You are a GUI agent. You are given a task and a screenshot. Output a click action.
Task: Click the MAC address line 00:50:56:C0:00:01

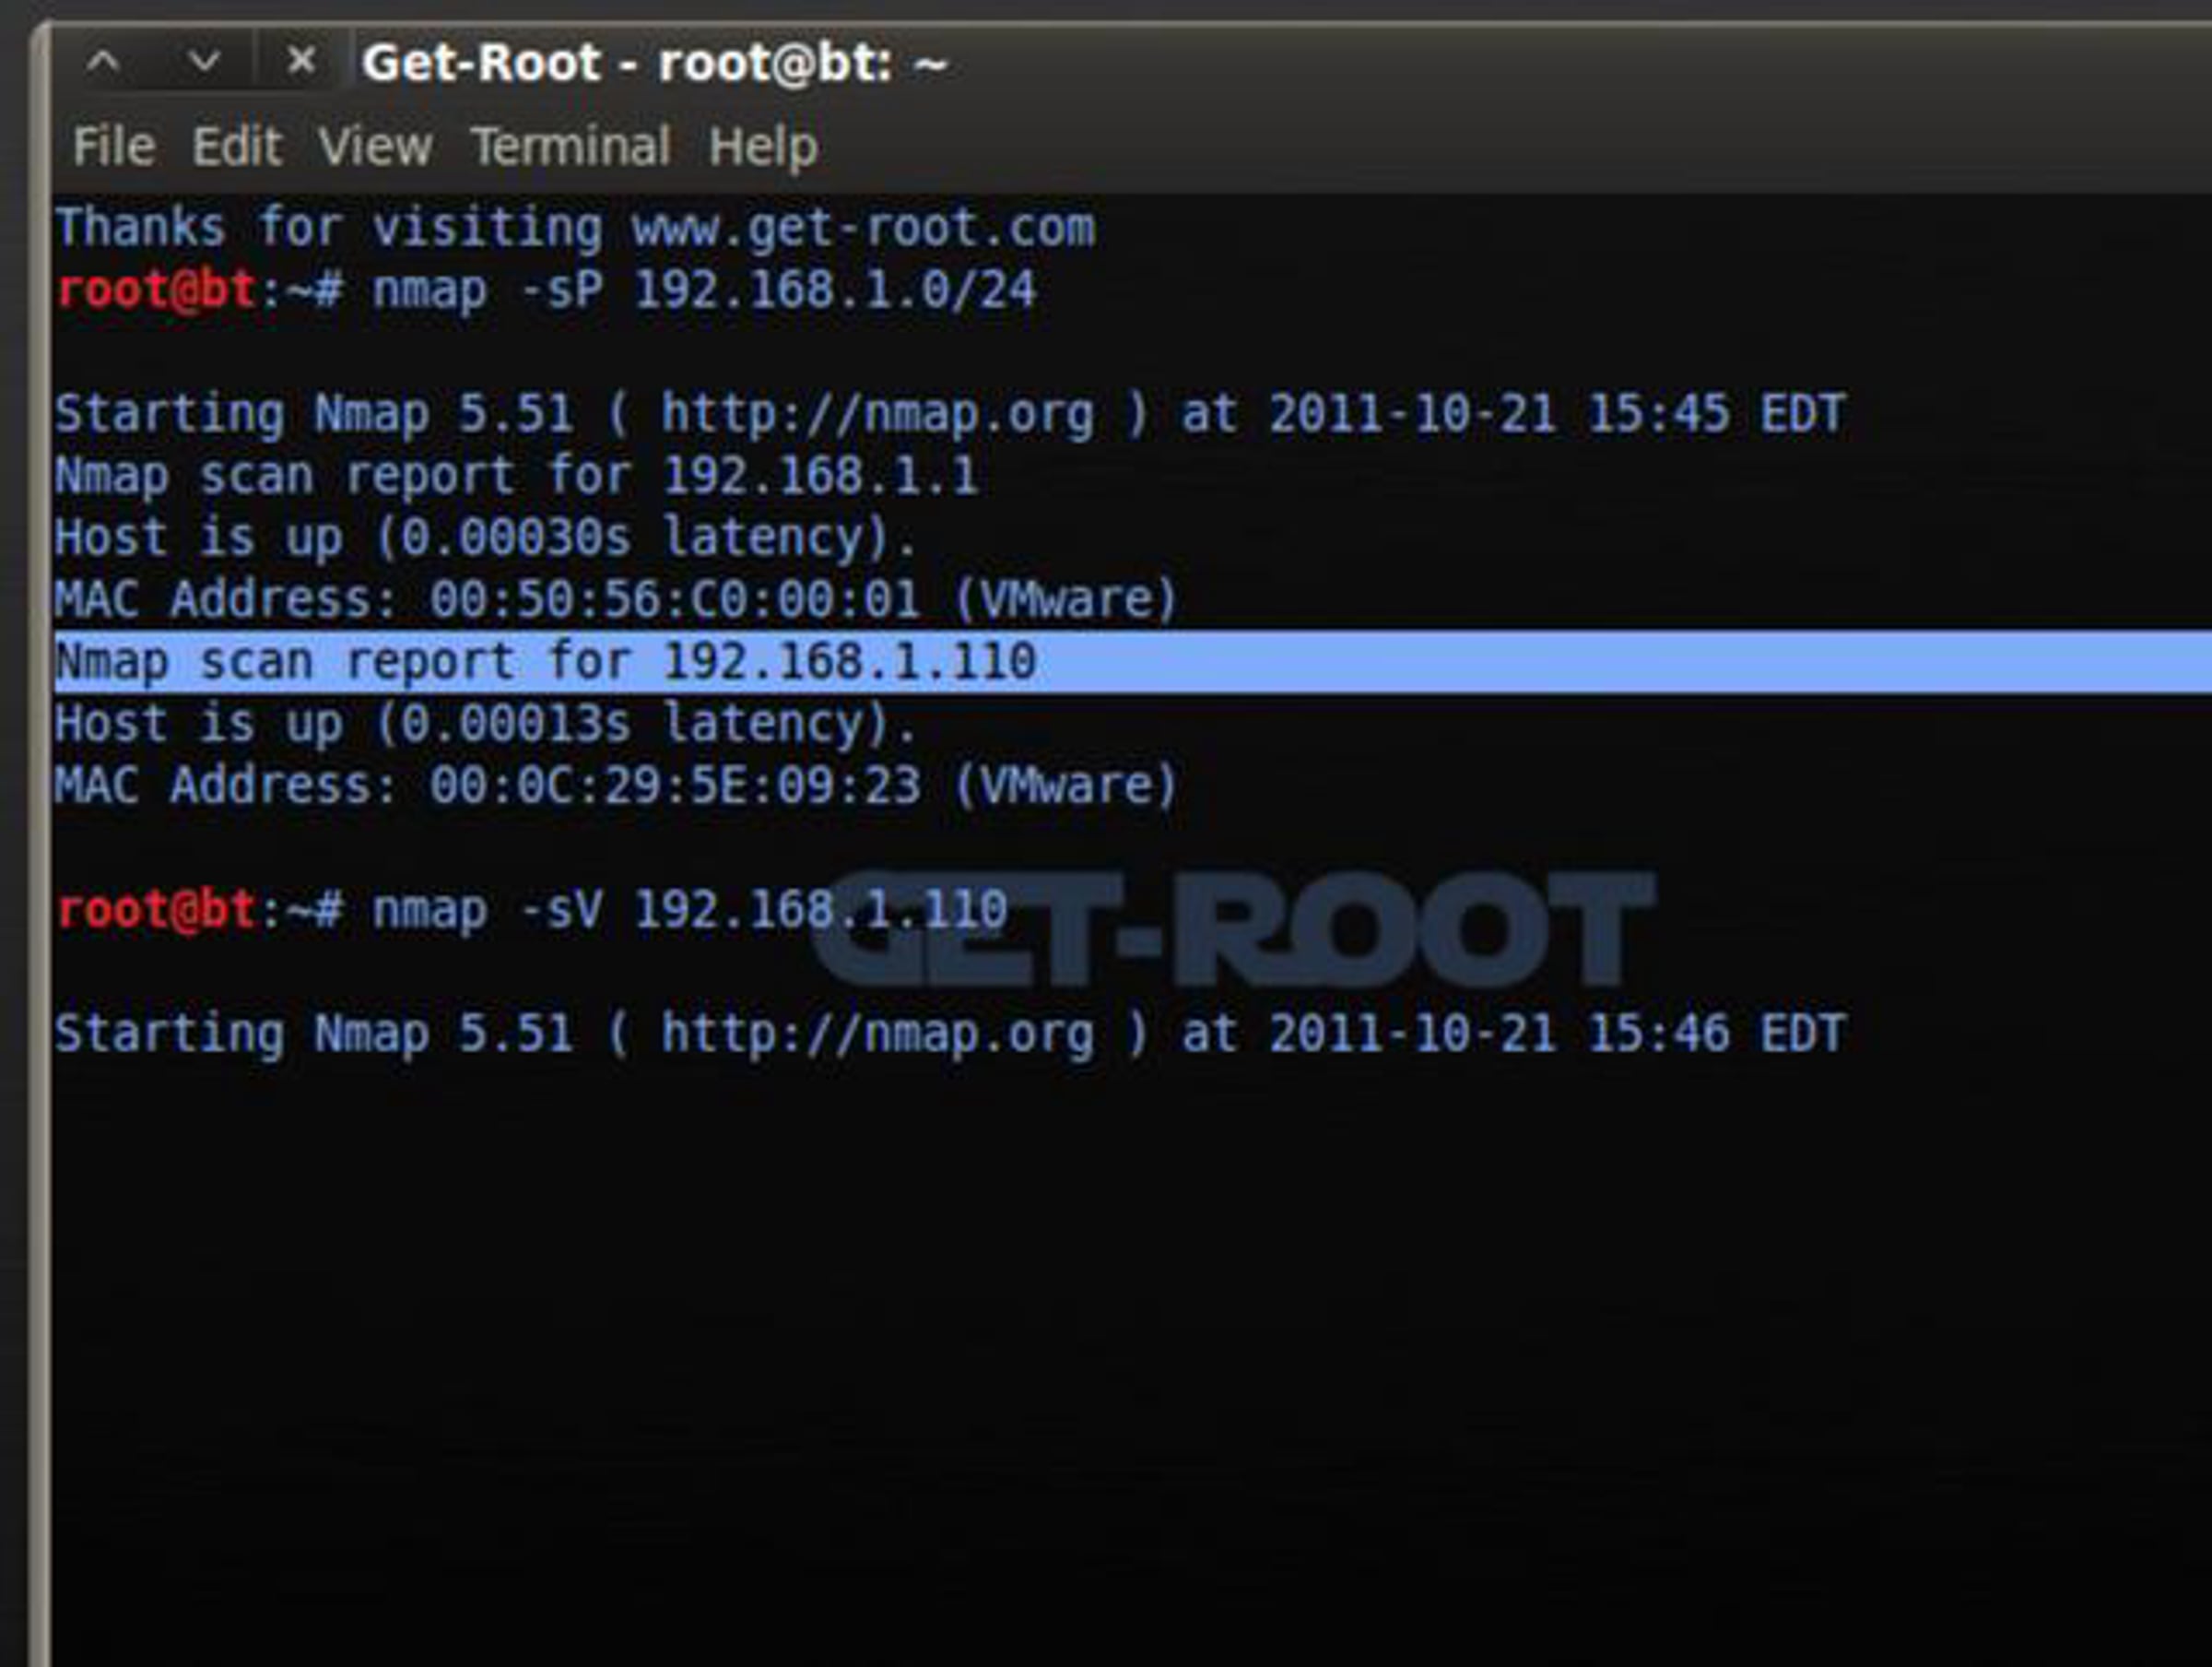617,600
